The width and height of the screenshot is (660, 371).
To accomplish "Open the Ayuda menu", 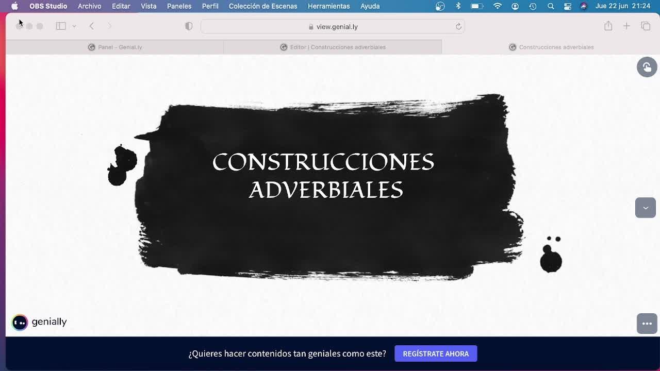I will pyautogui.click(x=370, y=6).
